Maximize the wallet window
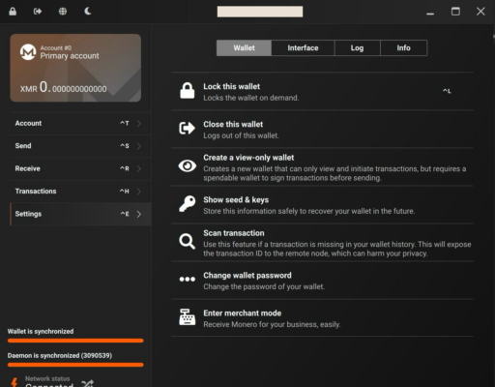The width and height of the screenshot is (495, 387). click(455, 12)
